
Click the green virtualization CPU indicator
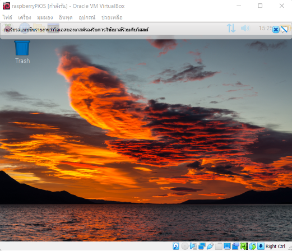(244, 246)
